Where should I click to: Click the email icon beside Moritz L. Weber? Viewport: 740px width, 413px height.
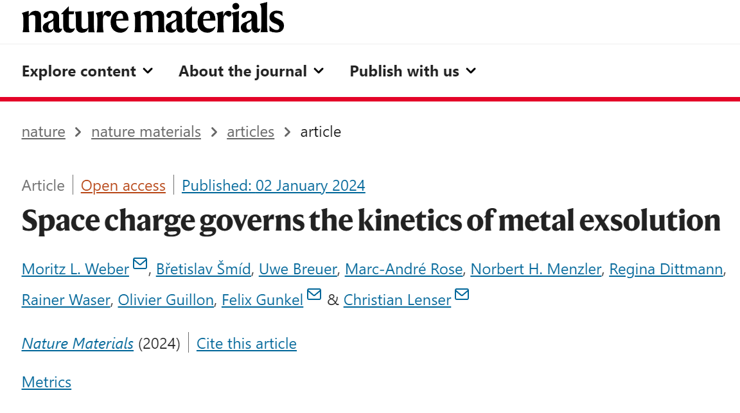(140, 263)
